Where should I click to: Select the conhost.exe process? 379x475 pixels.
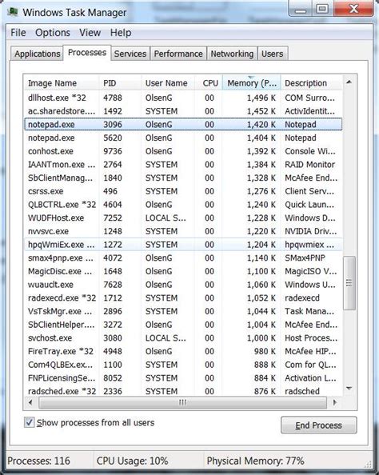[183, 151]
